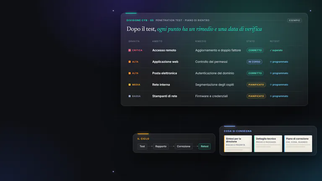Screen dimensions: 322x181
Task: Click the STATO column header
Action: (251, 41)
